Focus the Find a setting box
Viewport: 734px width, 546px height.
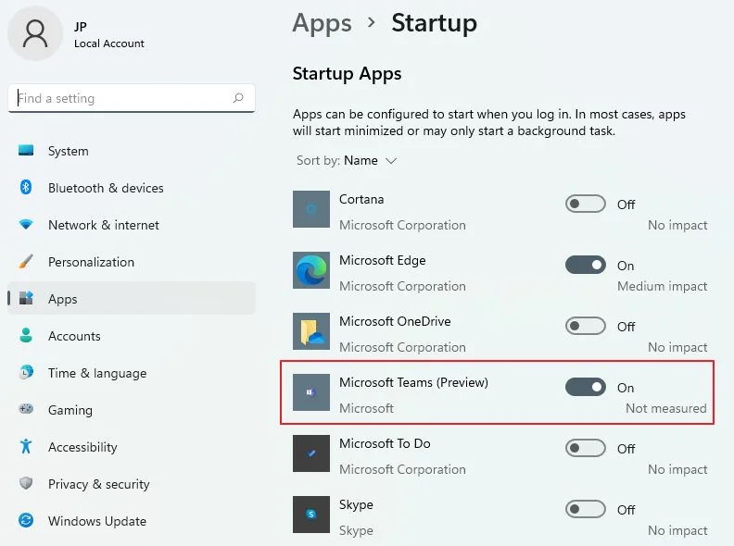(x=132, y=98)
